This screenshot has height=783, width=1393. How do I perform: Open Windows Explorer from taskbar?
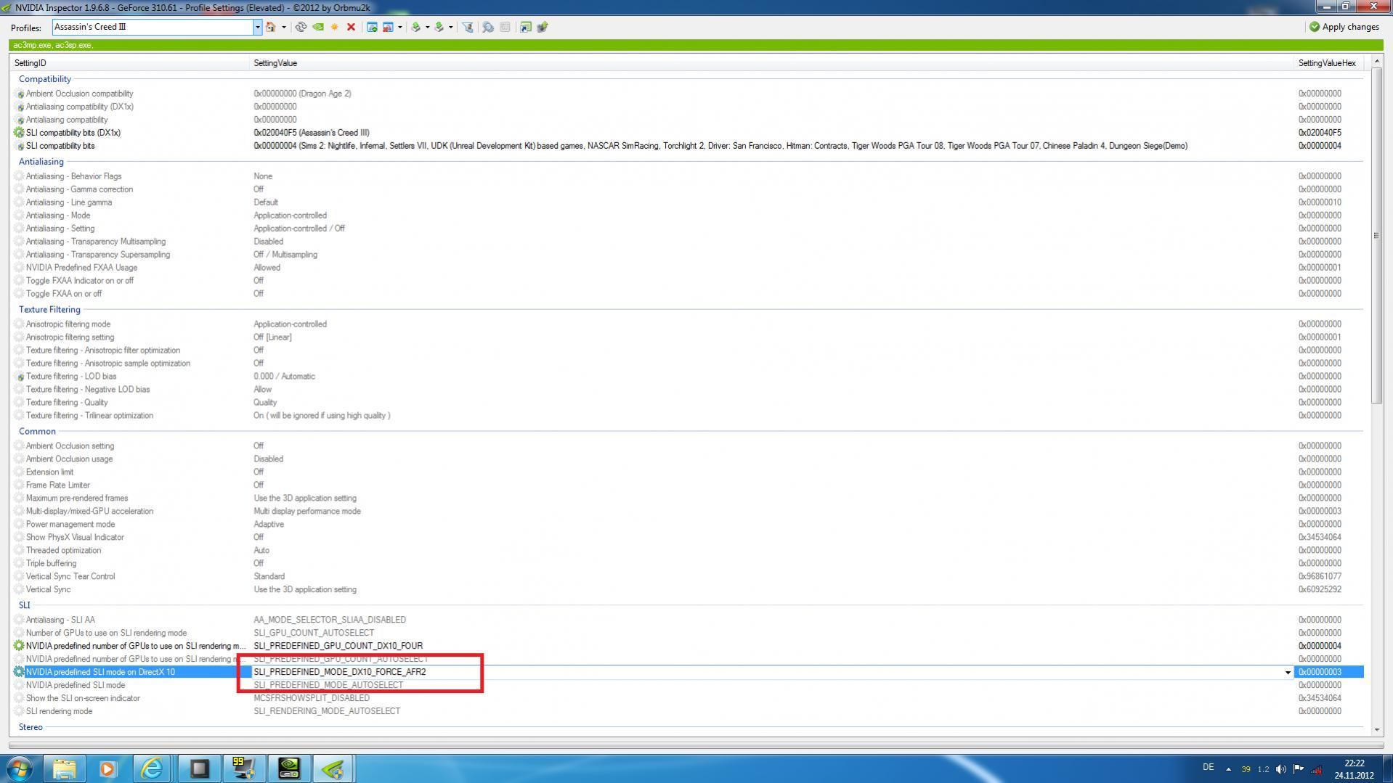(64, 768)
